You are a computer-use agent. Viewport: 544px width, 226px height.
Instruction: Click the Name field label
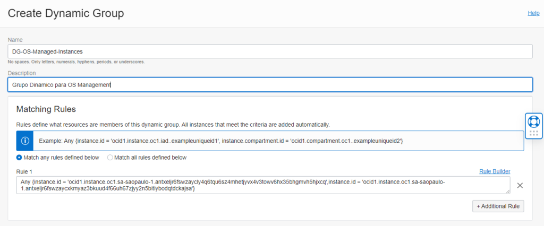point(15,40)
